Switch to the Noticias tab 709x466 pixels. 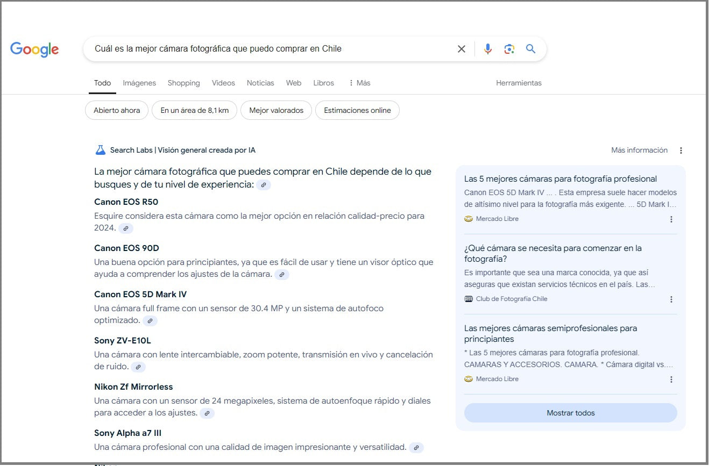(260, 83)
